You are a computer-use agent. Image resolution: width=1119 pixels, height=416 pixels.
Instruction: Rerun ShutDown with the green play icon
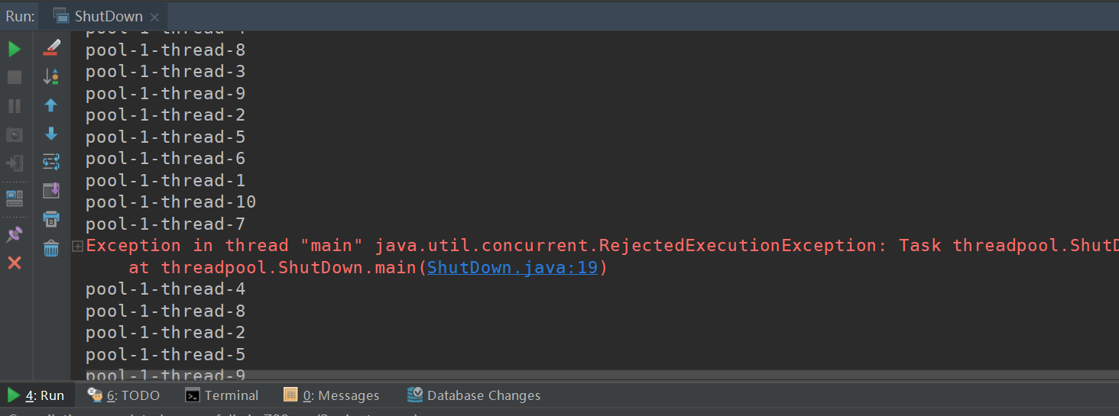pyautogui.click(x=14, y=50)
